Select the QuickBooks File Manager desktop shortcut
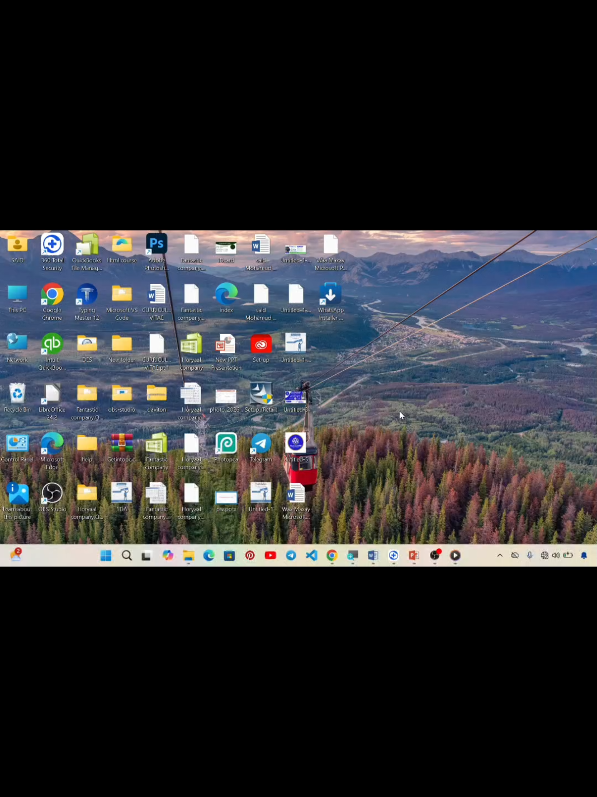The image size is (597, 797). 87,252
